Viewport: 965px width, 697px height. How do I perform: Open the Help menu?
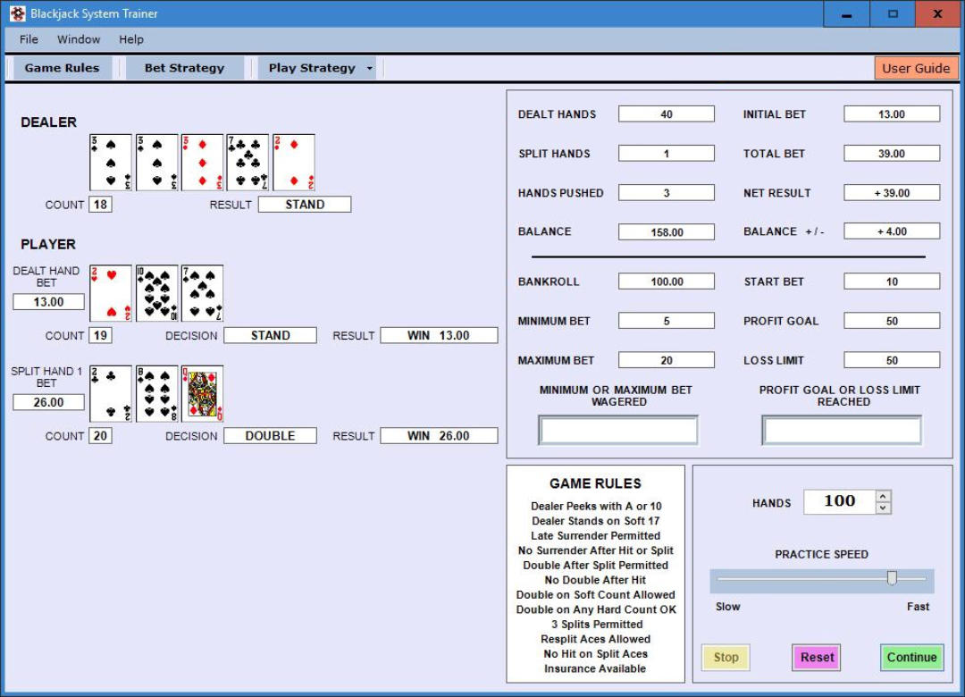click(131, 39)
